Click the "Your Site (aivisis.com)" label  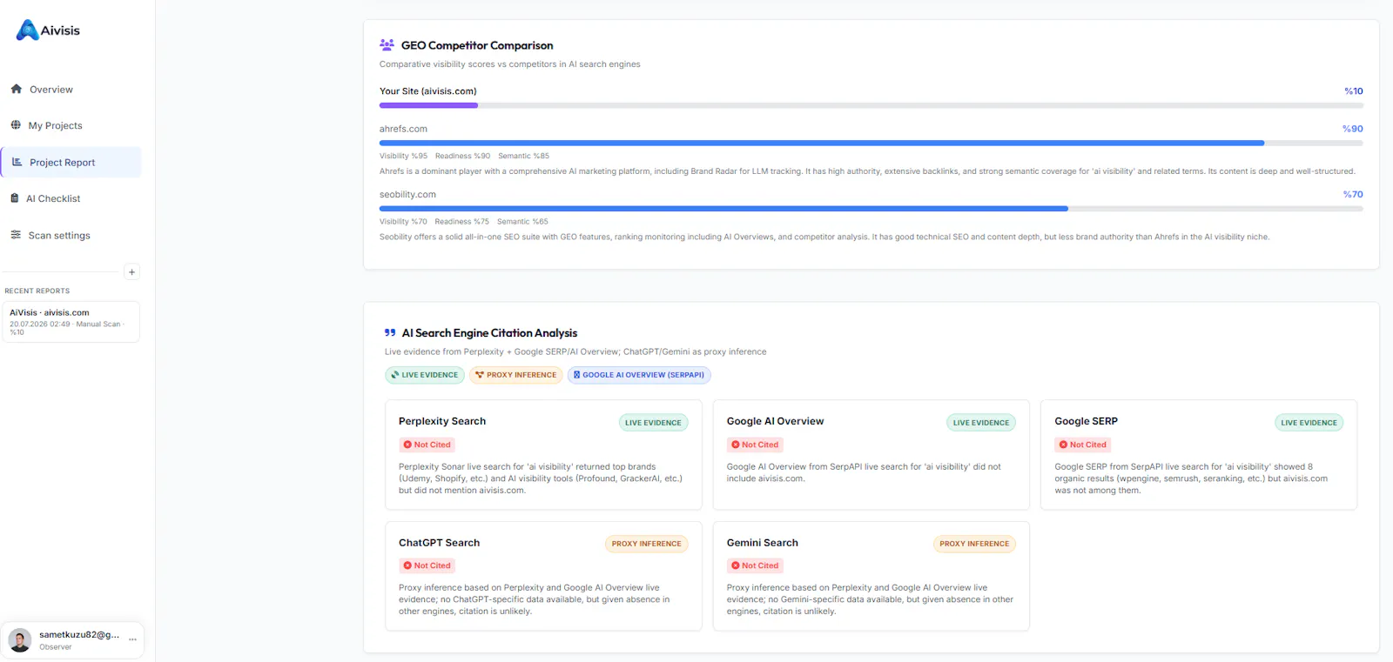(428, 91)
